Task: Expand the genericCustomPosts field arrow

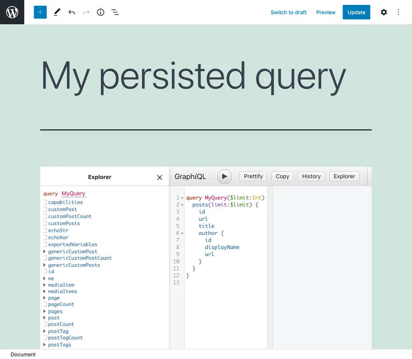Action: pyautogui.click(x=44, y=265)
